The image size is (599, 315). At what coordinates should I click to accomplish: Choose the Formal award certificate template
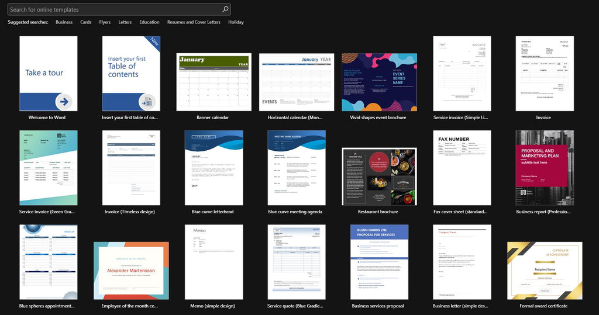pyautogui.click(x=544, y=270)
